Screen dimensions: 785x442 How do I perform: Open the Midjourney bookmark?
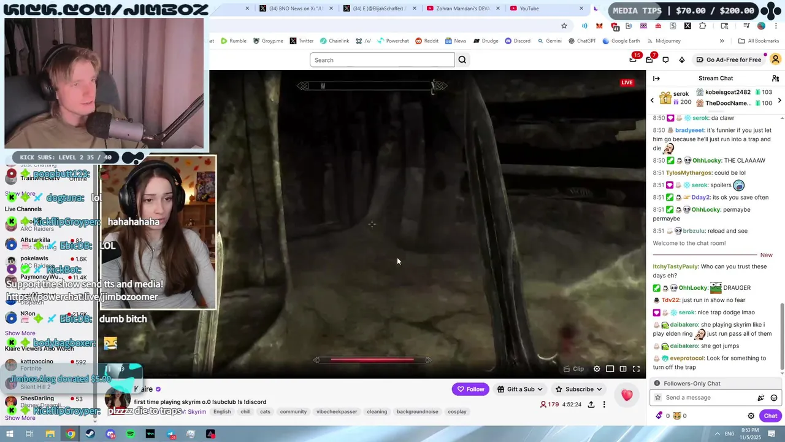click(x=663, y=41)
